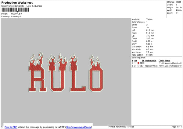Click the Height value 2.61 in
The width and height of the screenshot is (183, 129).
178,7
